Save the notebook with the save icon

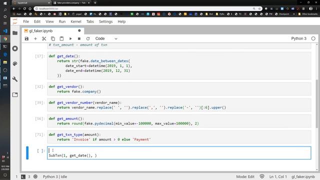pyautogui.click(x=26, y=38)
